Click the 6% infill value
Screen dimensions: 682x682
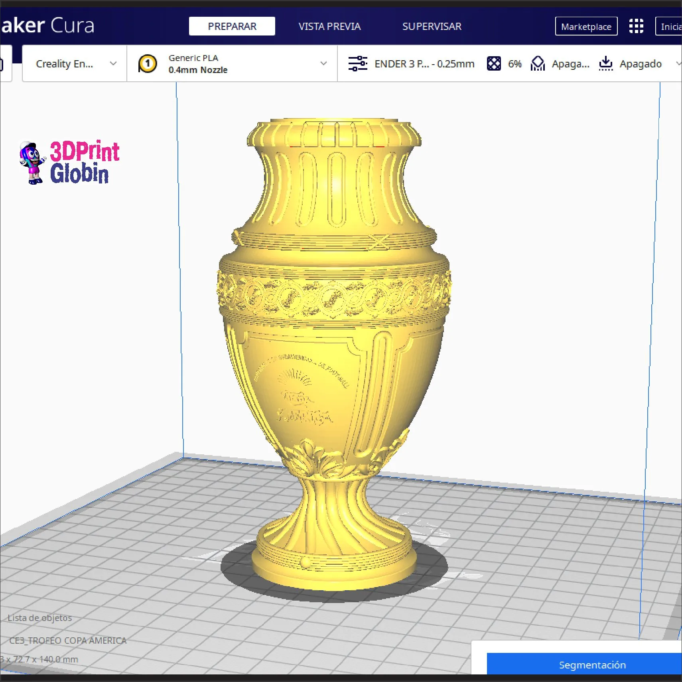point(514,64)
